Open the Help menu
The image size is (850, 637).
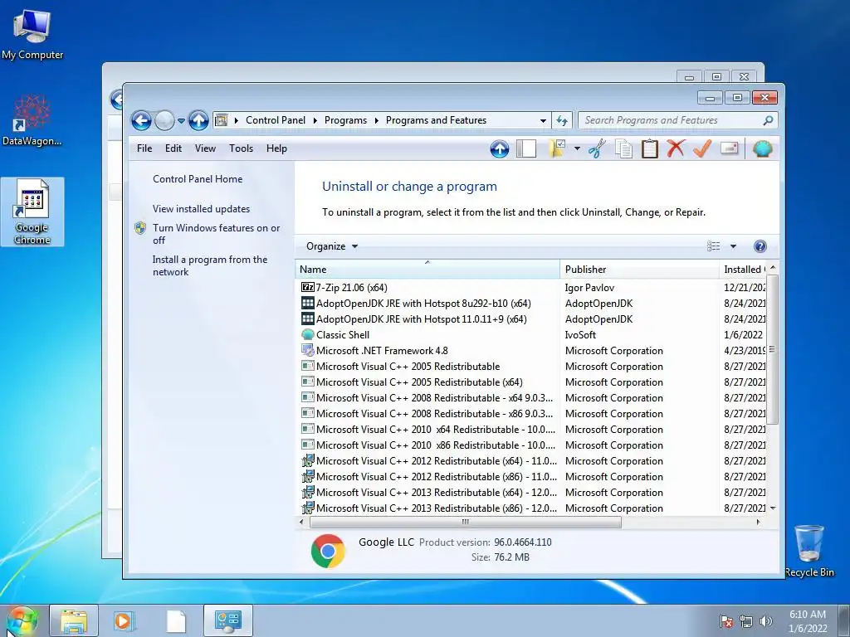point(276,148)
